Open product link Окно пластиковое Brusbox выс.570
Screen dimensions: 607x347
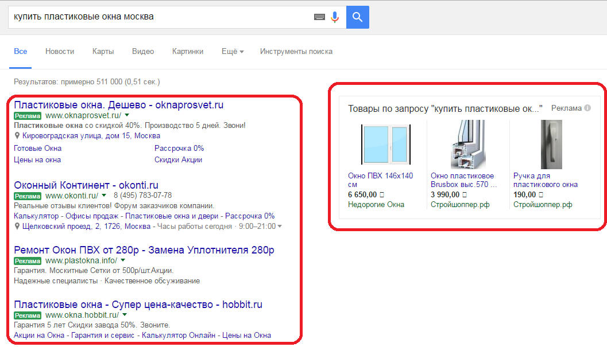(464, 180)
